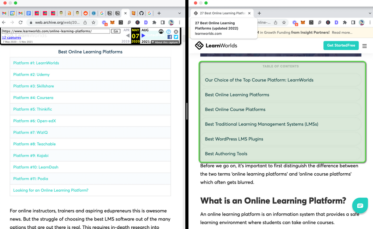Open the '12 captures' link
This screenshot has width=373, height=229.
[12, 38]
